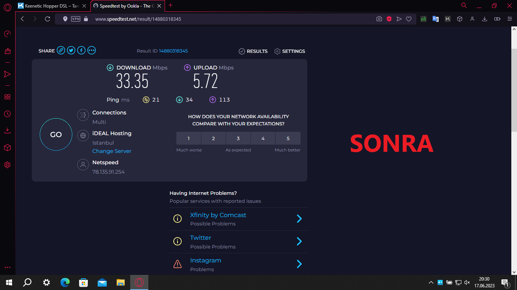Viewport: 517px width, 290px height.
Task: Open the Keenetic 'K' extension icon
Action: (x=448, y=19)
